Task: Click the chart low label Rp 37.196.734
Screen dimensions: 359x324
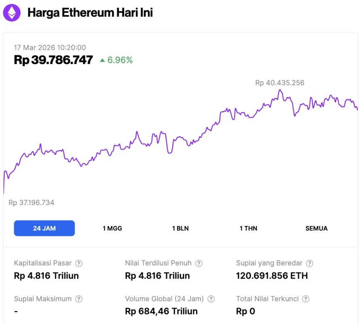Action: point(32,202)
